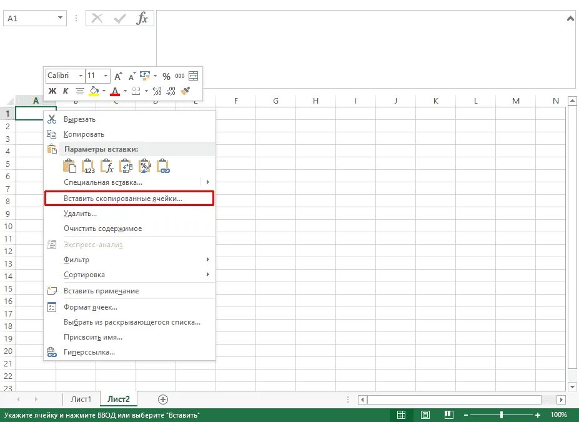Select Очистить содержимое
Viewport: 579px width, 422px height.
pos(129,228)
